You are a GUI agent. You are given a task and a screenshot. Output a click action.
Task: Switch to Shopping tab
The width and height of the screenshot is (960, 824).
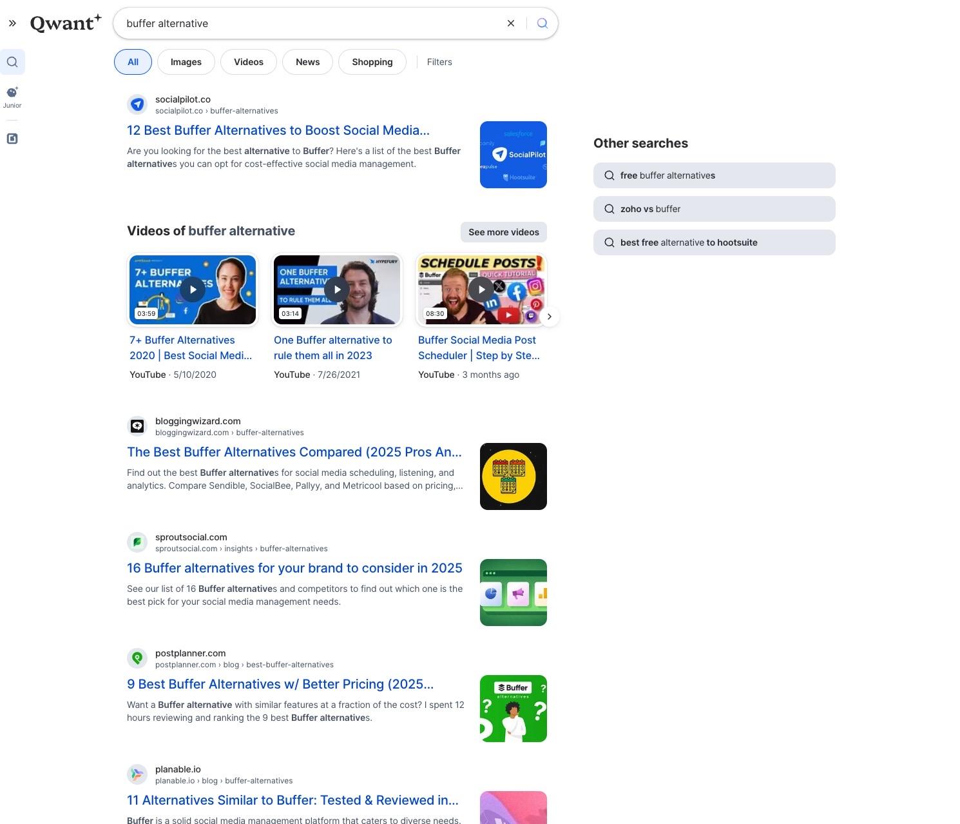click(372, 62)
